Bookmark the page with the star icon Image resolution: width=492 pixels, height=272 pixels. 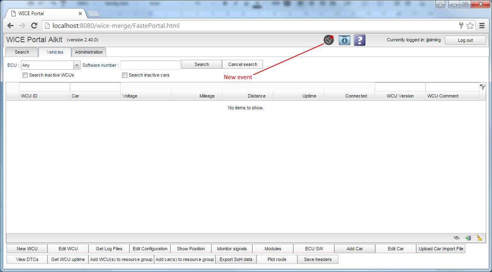470,26
